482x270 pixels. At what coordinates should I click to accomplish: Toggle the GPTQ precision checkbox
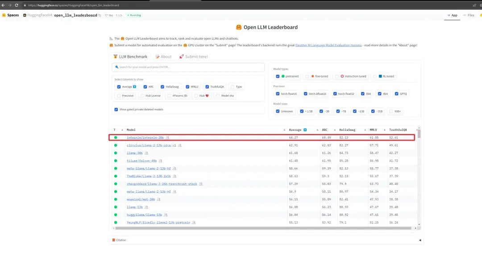tap(397, 94)
